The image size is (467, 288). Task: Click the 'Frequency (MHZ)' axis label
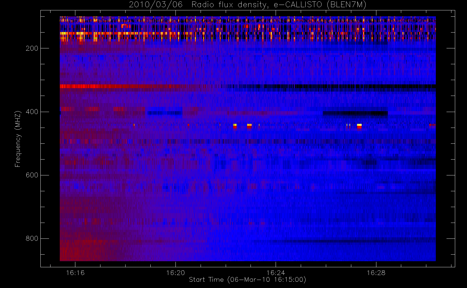click(x=18, y=139)
